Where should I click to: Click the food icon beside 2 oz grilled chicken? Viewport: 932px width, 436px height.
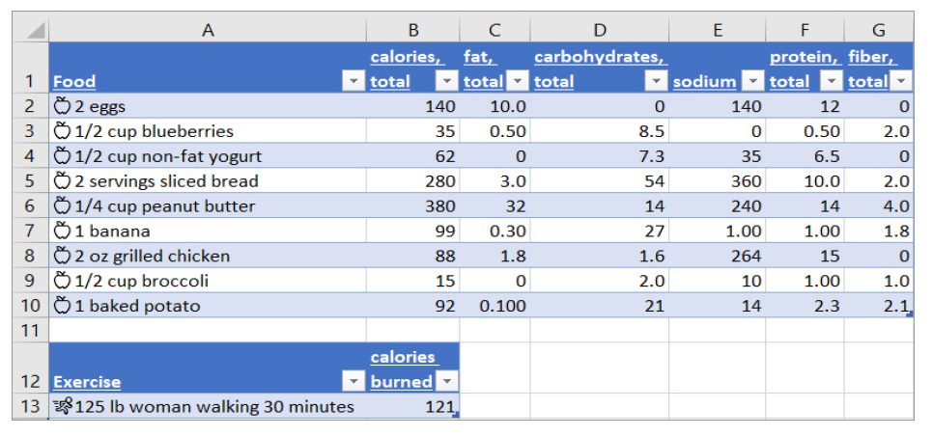point(63,256)
